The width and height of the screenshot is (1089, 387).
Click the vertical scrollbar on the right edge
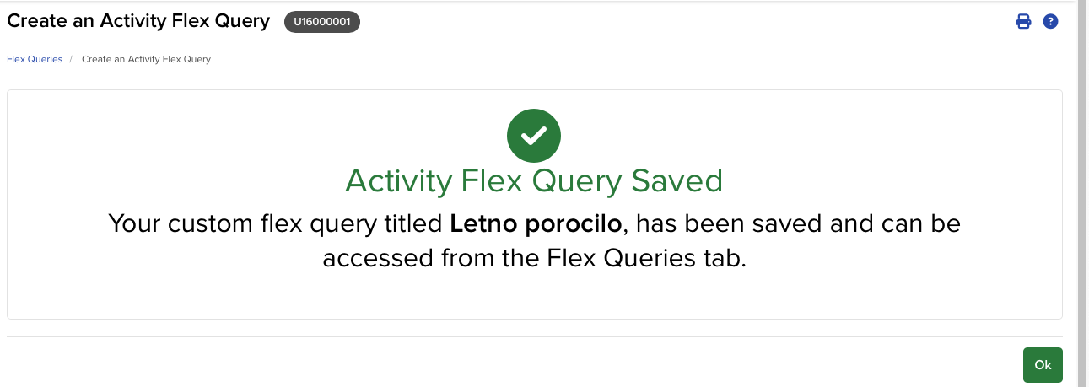pos(1083,169)
